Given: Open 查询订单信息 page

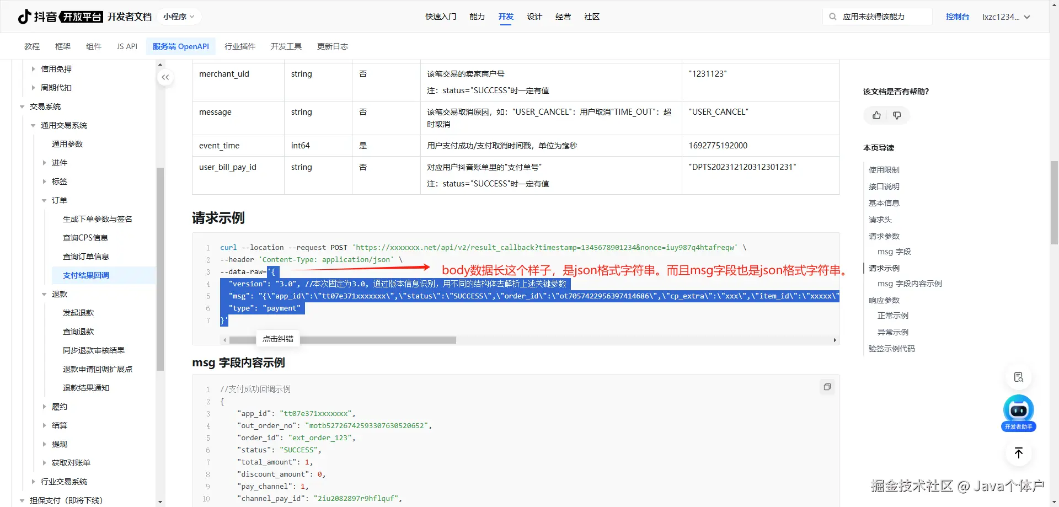Looking at the screenshot, I should (x=86, y=257).
